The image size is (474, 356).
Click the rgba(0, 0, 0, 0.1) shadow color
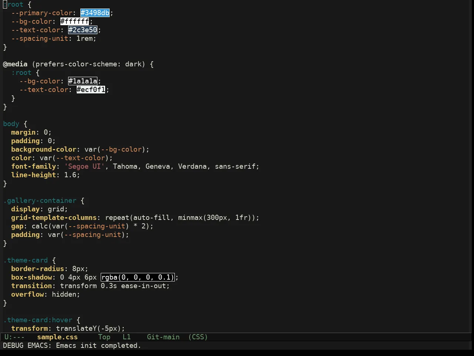[x=137, y=277]
